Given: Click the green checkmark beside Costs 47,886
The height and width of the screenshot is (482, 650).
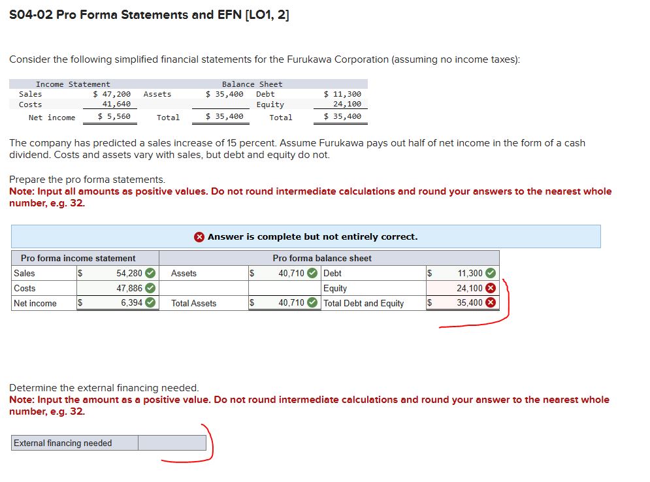Looking at the screenshot, I should tap(150, 288).
